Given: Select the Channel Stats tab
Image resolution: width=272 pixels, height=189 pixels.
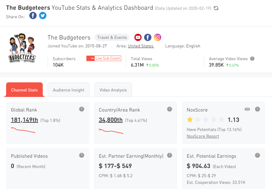Looking at the screenshot, I should (x=24, y=90).
